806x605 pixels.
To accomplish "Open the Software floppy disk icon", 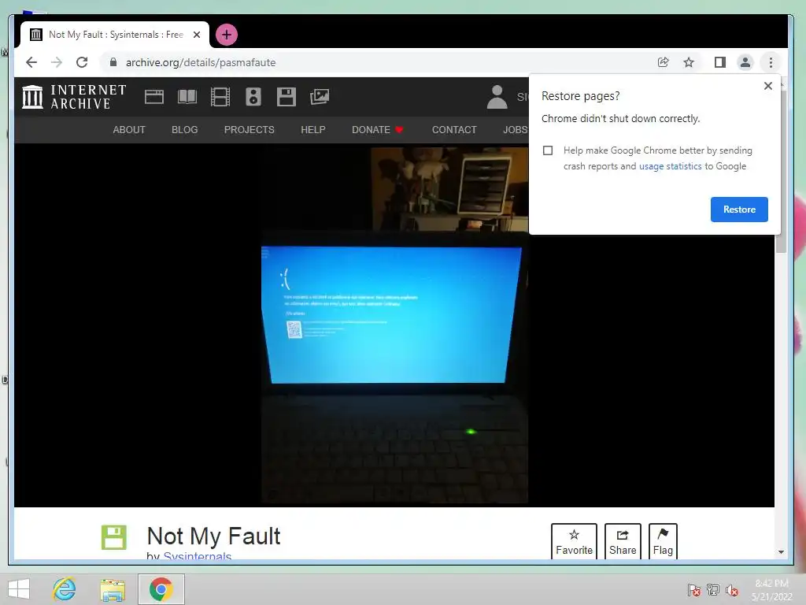I will pos(287,97).
